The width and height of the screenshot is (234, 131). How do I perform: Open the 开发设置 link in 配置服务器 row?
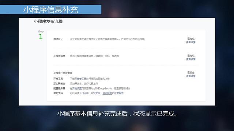click(x=77, y=88)
